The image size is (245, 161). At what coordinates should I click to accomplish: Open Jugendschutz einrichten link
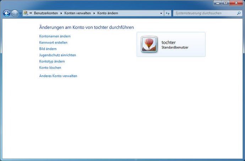click(58, 55)
